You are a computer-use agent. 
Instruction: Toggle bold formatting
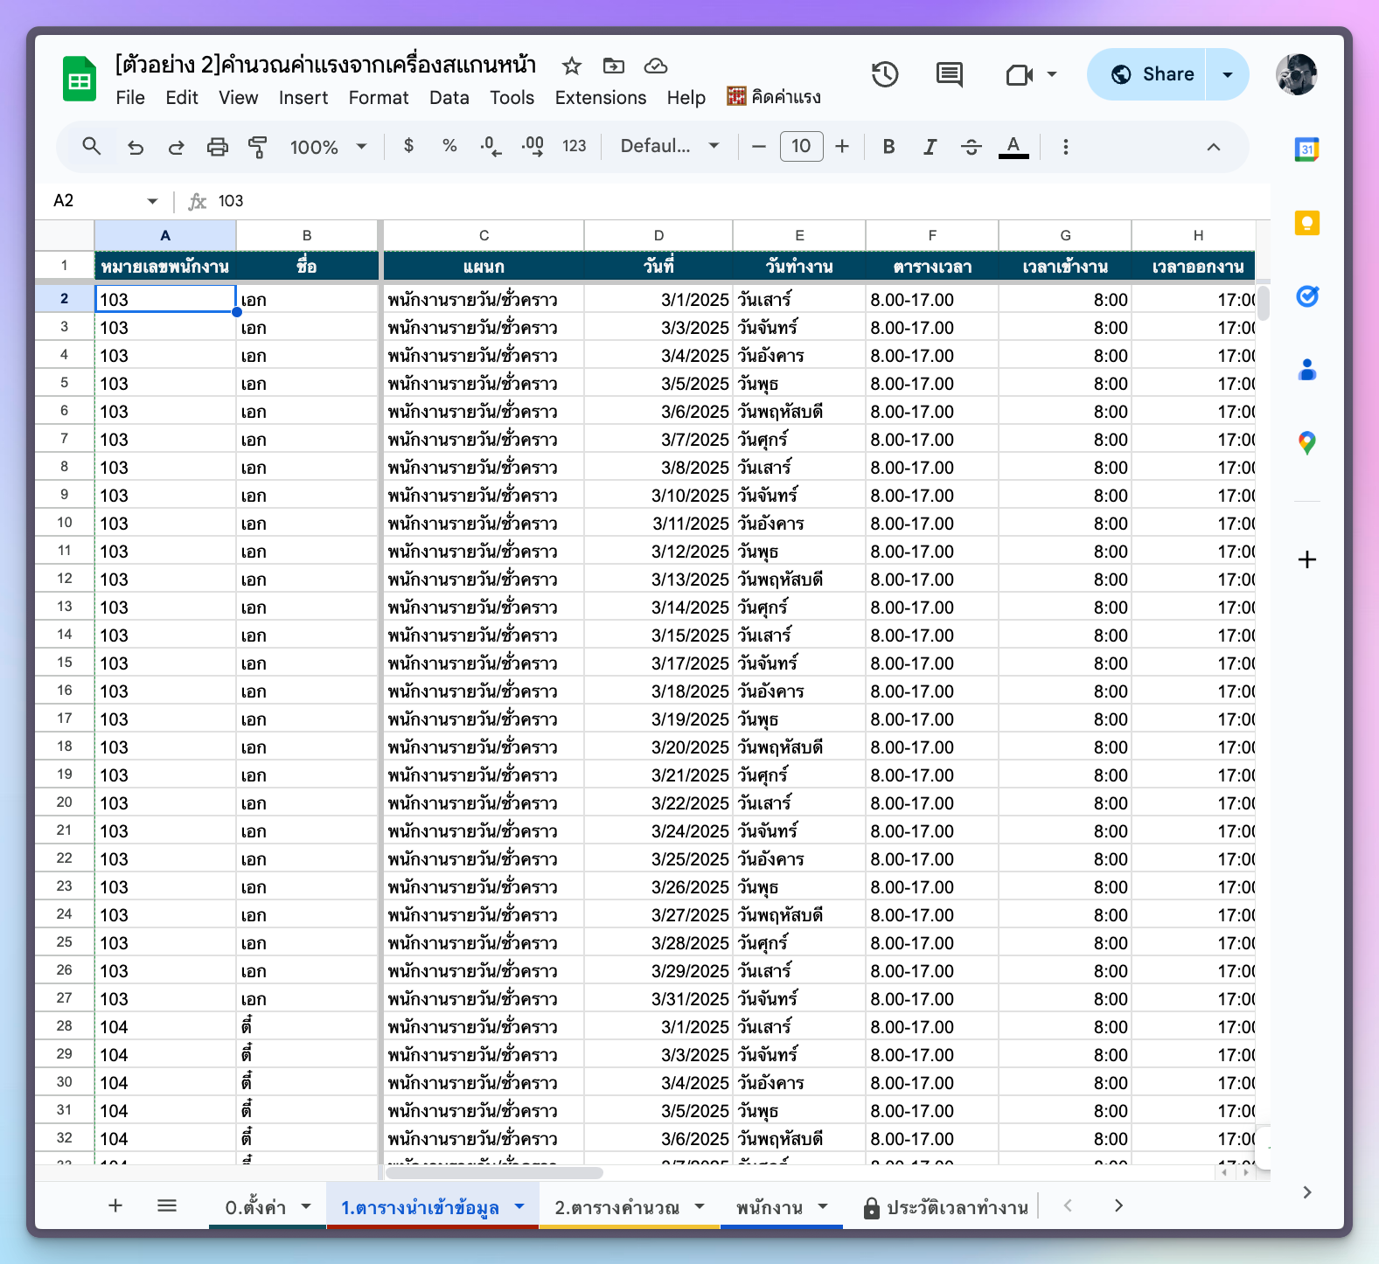point(888,147)
